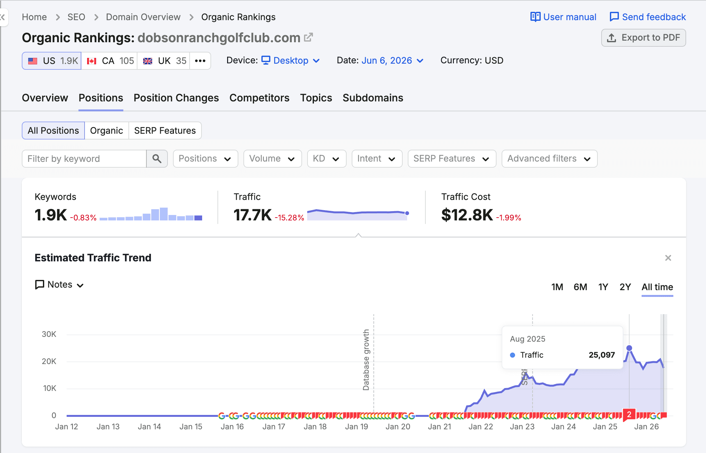Open the Overview tab
The height and width of the screenshot is (453, 706).
45,98
